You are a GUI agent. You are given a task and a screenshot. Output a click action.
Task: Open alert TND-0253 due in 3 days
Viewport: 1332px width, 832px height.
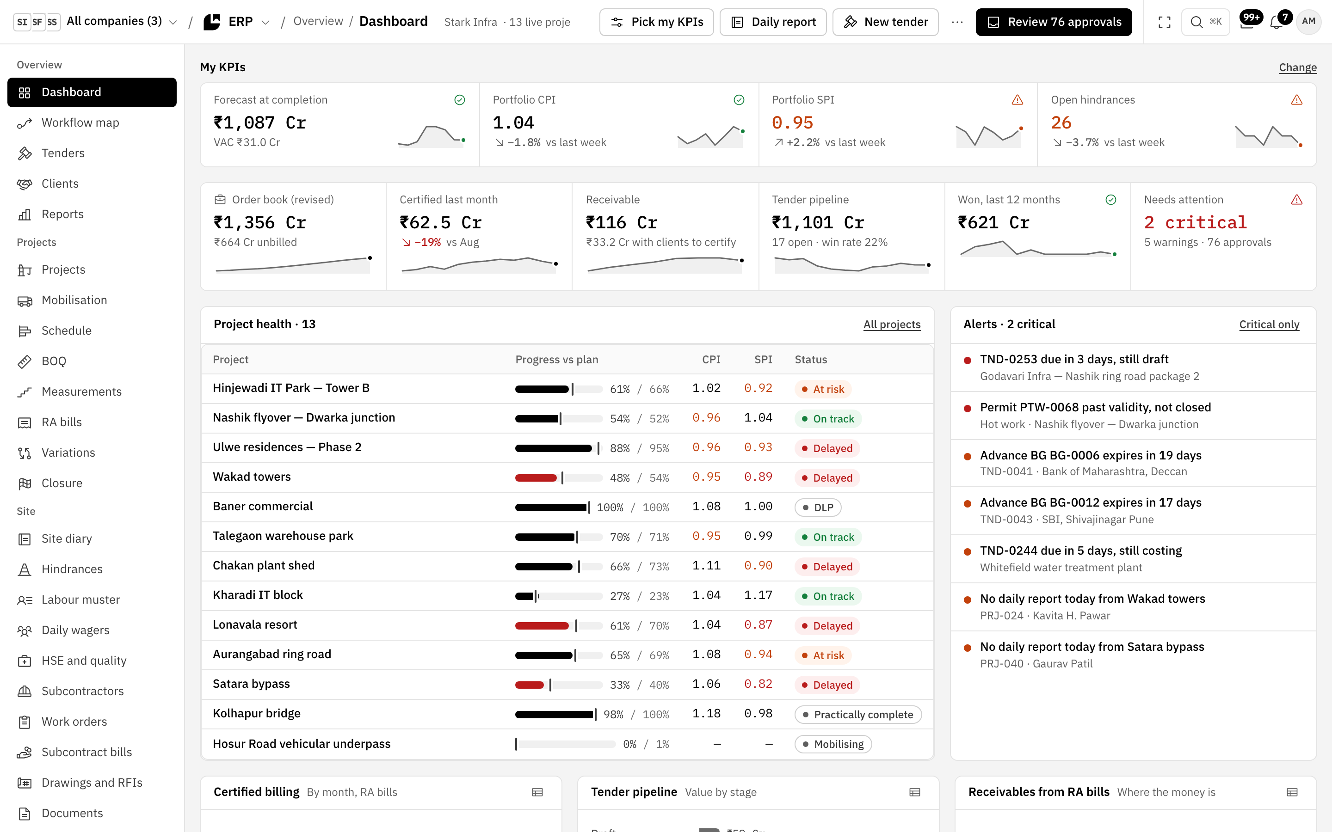click(1133, 367)
